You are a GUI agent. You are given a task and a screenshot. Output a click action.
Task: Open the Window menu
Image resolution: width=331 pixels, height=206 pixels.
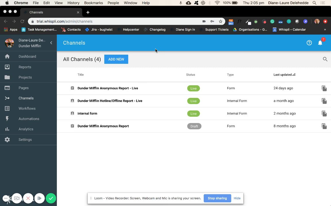[x=130, y=3]
